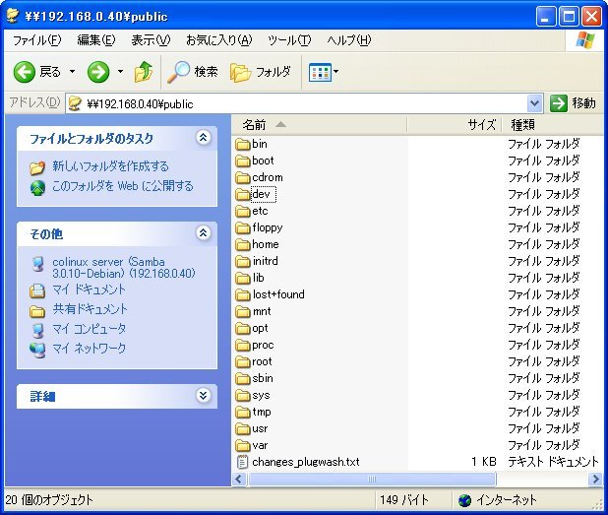
Task: Open 共有ドキュメント link
Action: coord(90,309)
